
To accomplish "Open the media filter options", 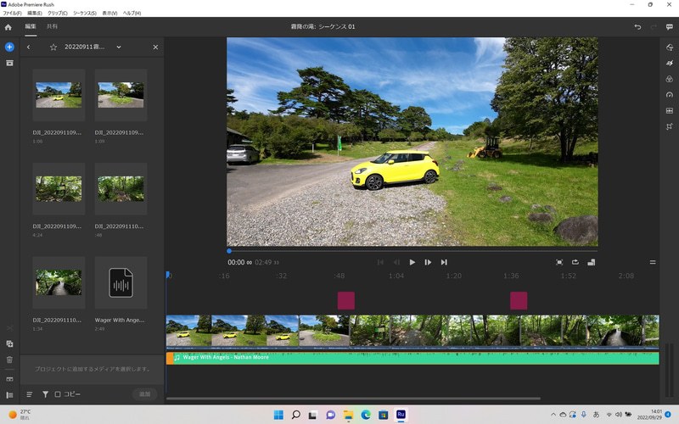I will 45,394.
